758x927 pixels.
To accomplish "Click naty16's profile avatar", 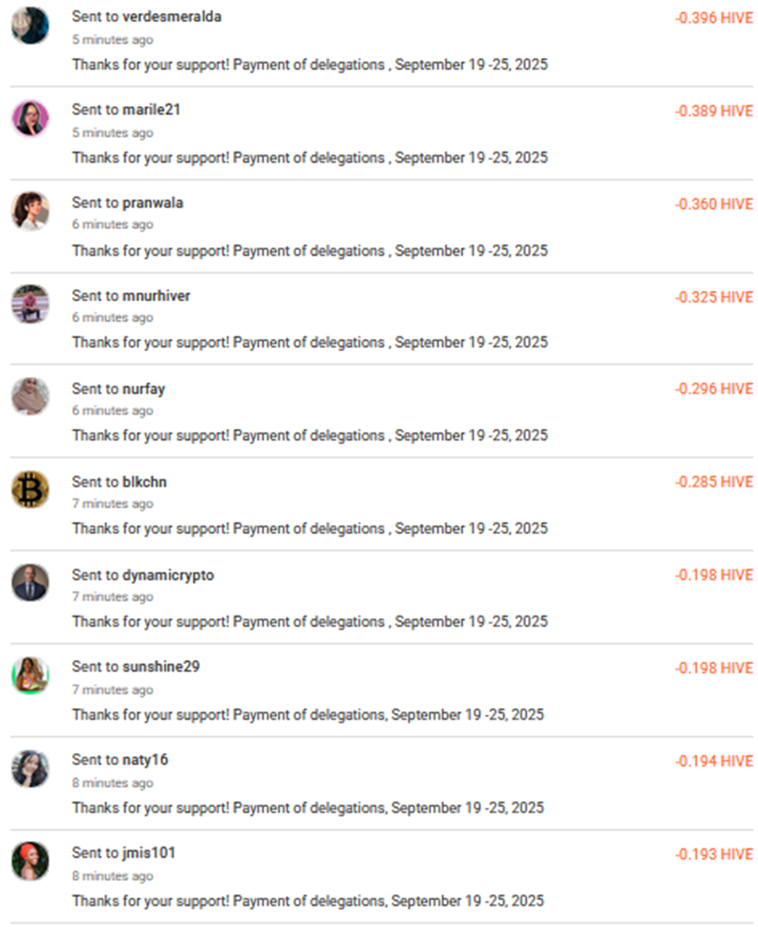I will pyautogui.click(x=30, y=769).
